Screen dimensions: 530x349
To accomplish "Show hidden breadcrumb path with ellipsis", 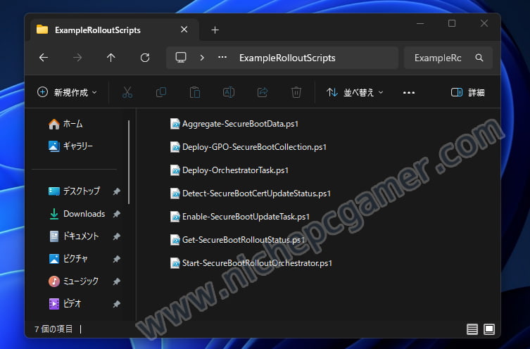I will coord(222,58).
